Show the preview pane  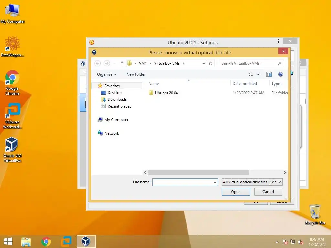(x=269, y=74)
